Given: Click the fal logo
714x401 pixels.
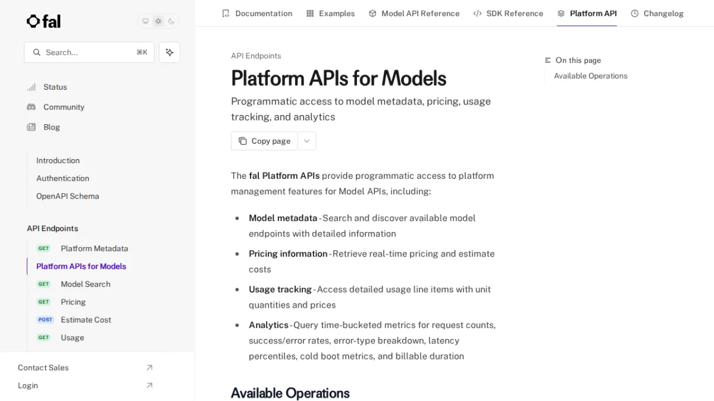Looking at the screenshot, I should coord(43,21).
